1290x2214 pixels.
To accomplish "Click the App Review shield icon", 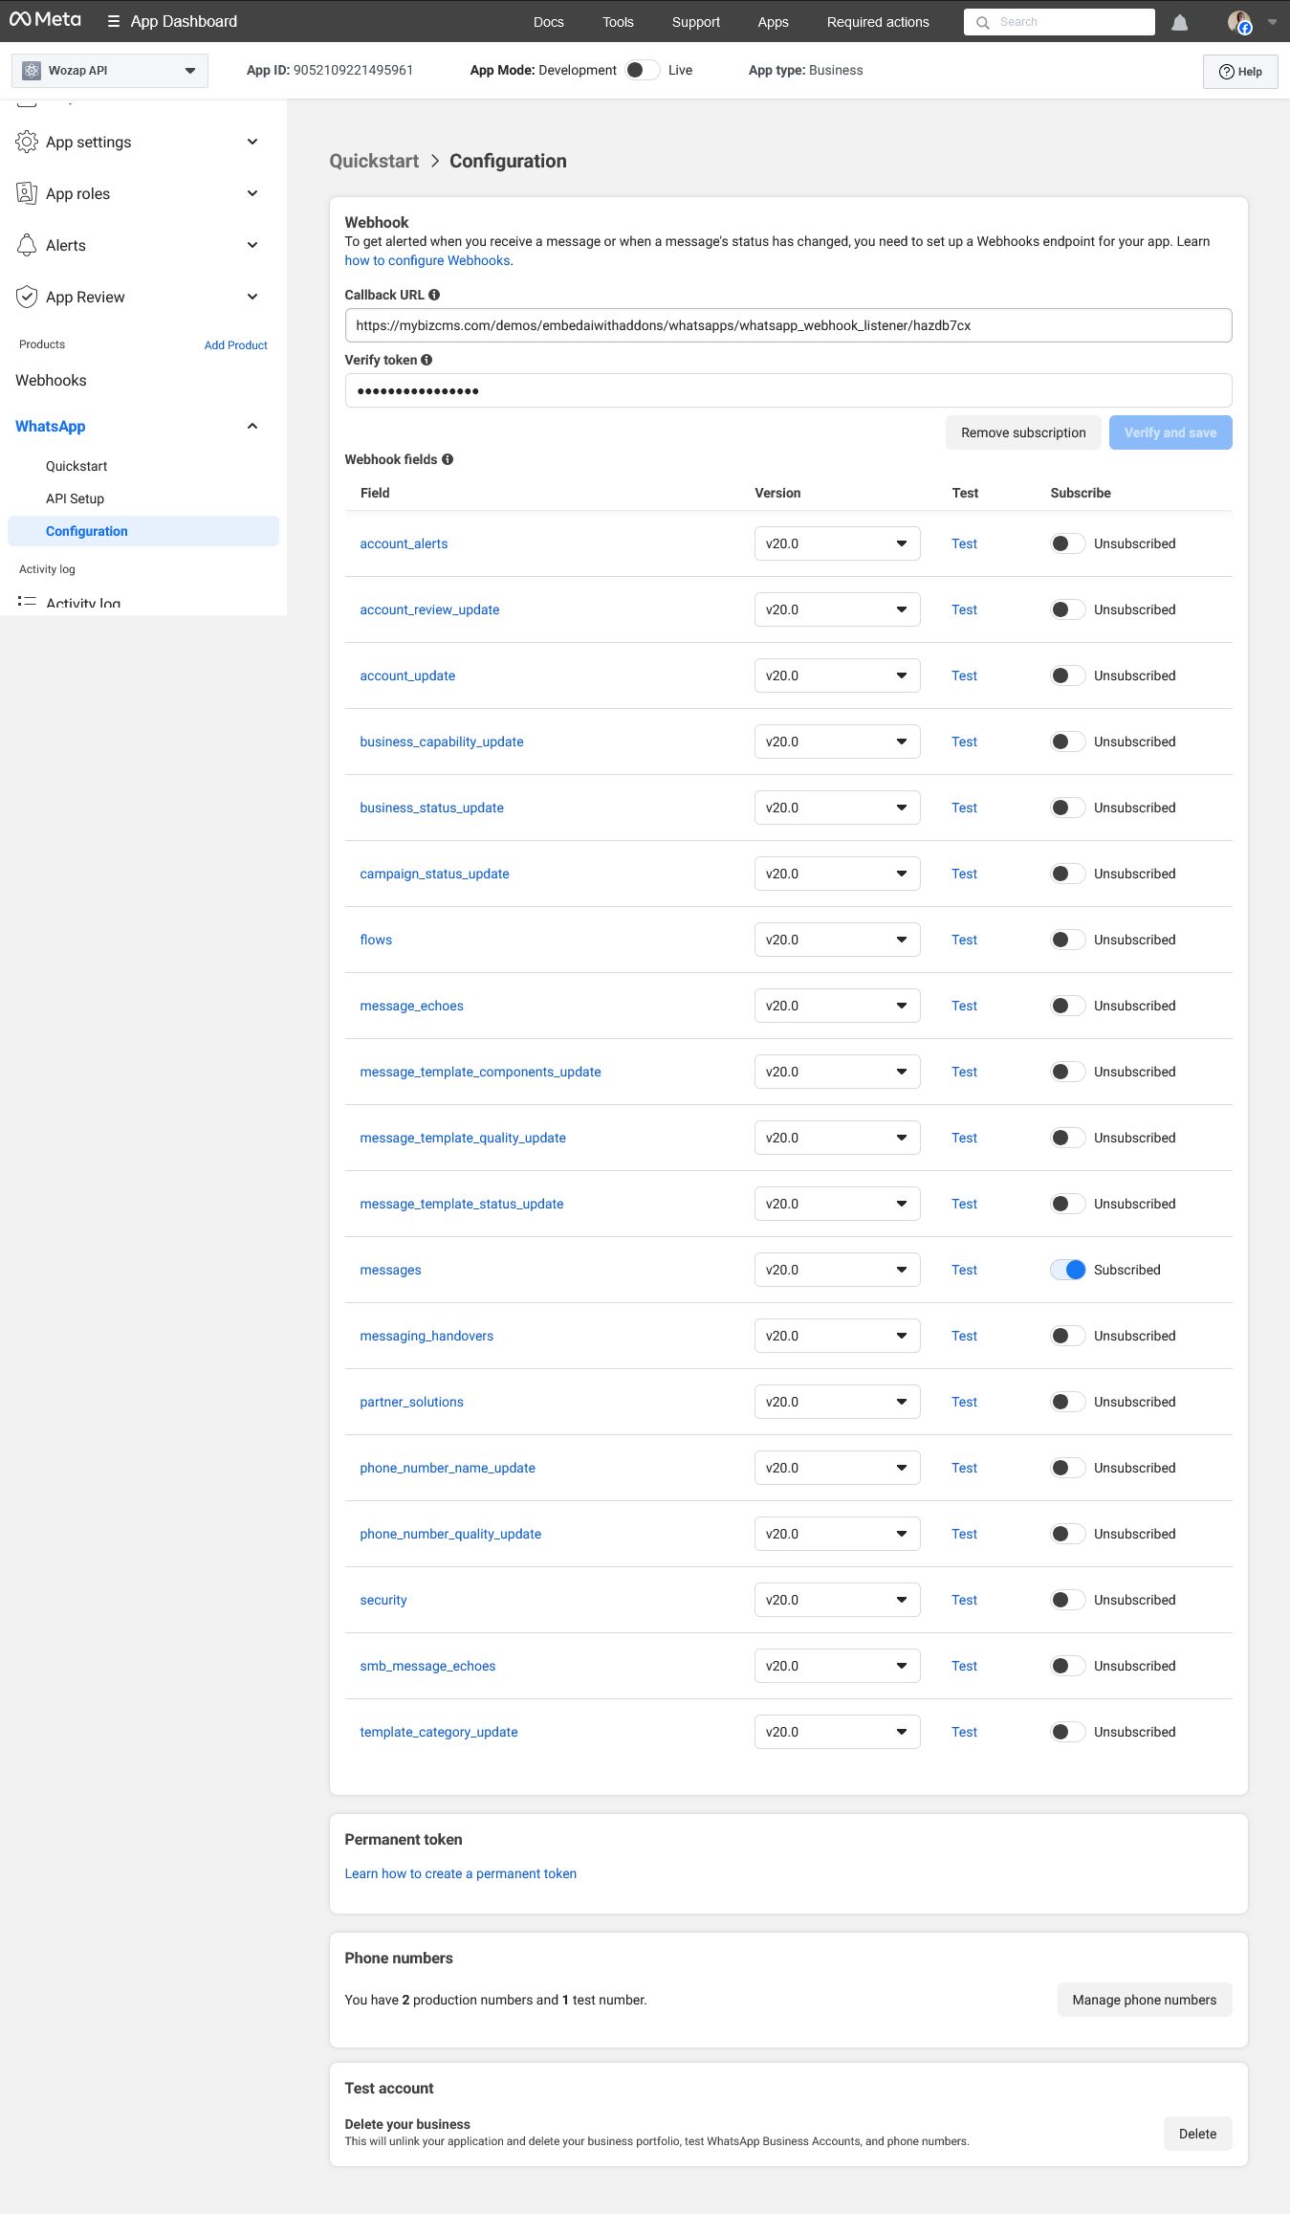I will tap(27, 297).
